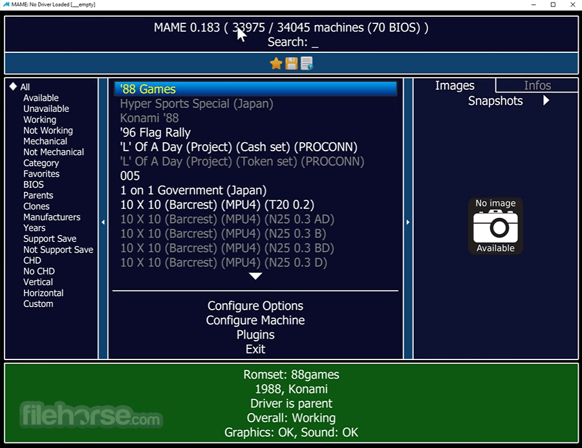Click the save favorites floppy disk icon
The image size is (582, 448).
(291, 63)
